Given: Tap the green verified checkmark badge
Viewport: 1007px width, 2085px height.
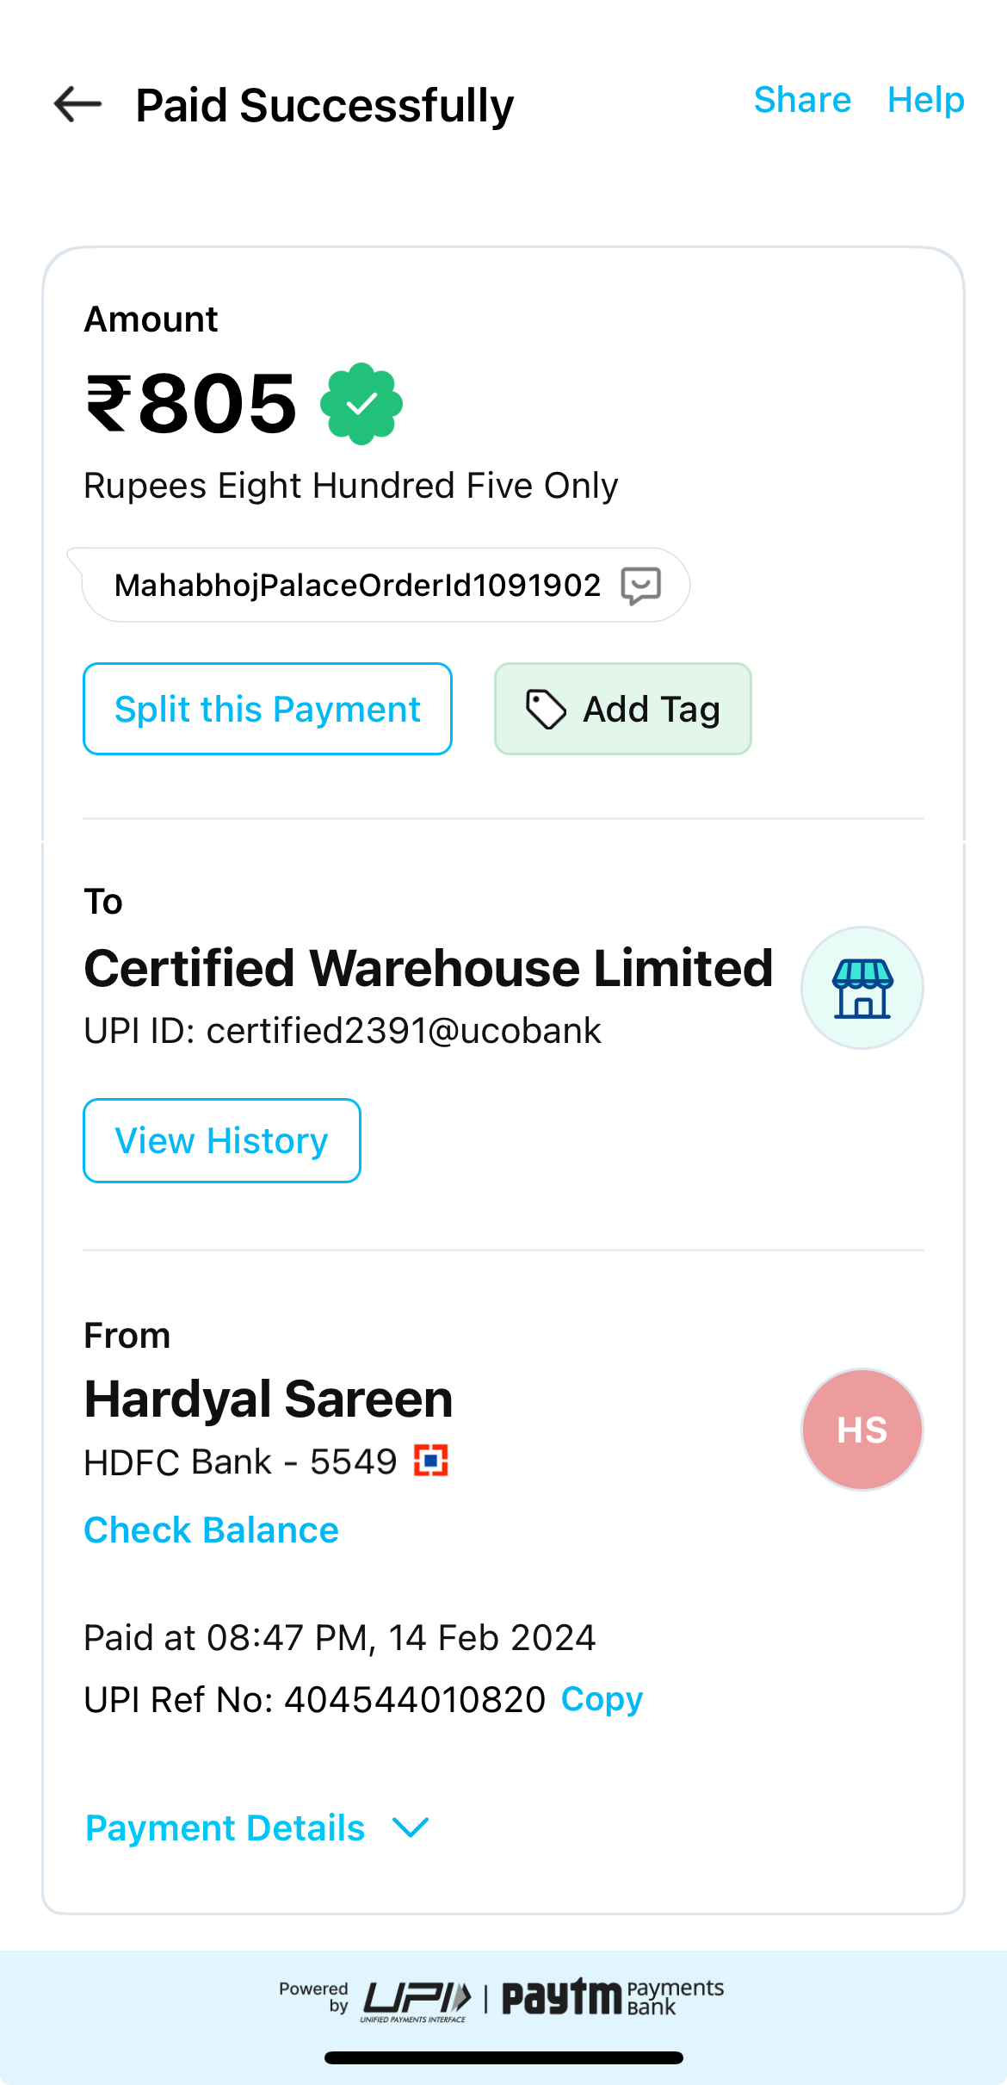Looking at the screenshot, I should [x=361, y=403].
